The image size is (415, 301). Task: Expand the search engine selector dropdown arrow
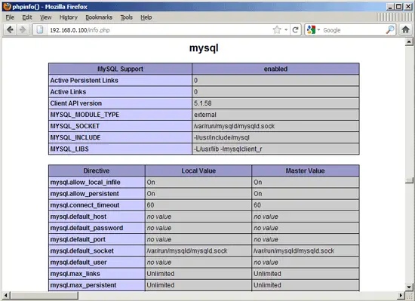pos(318,29)
